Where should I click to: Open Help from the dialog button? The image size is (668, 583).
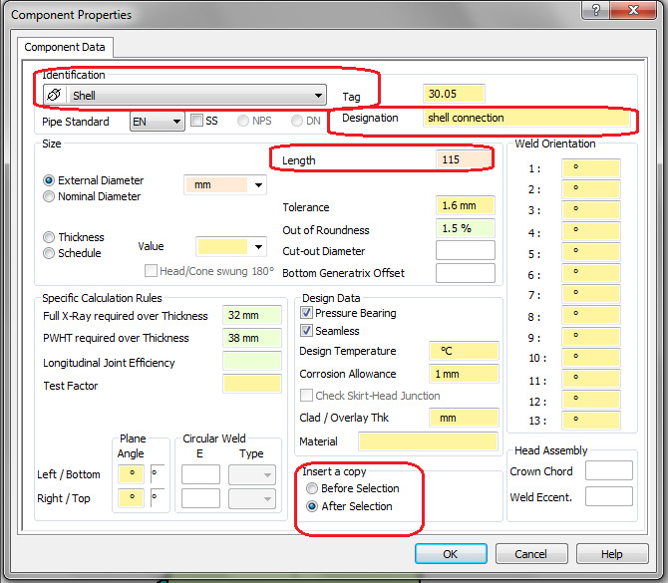[612, 554]
